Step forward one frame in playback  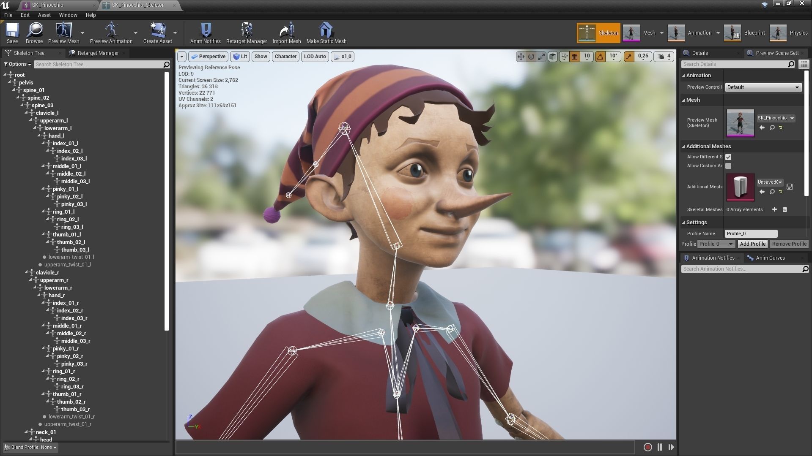671,447
